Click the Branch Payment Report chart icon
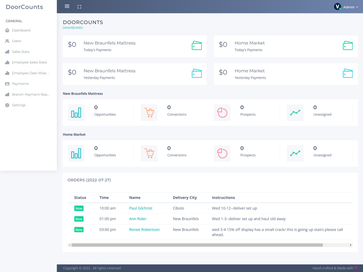The image size is (363, 272). pos(7,94)
